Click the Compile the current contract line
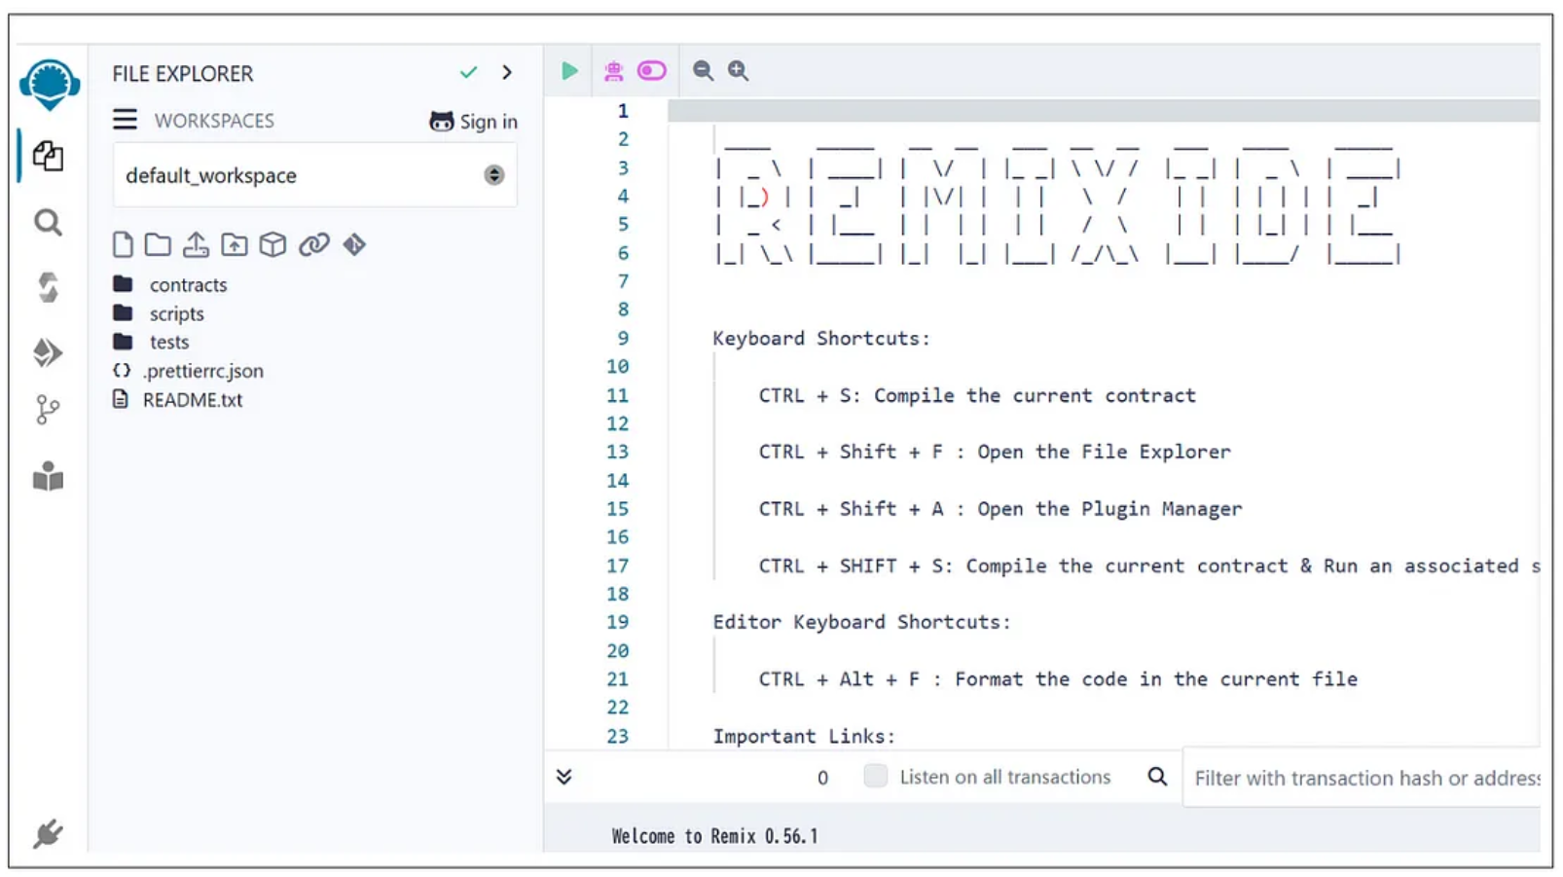This screenshot has height=877, width=1563. [977, 395]
